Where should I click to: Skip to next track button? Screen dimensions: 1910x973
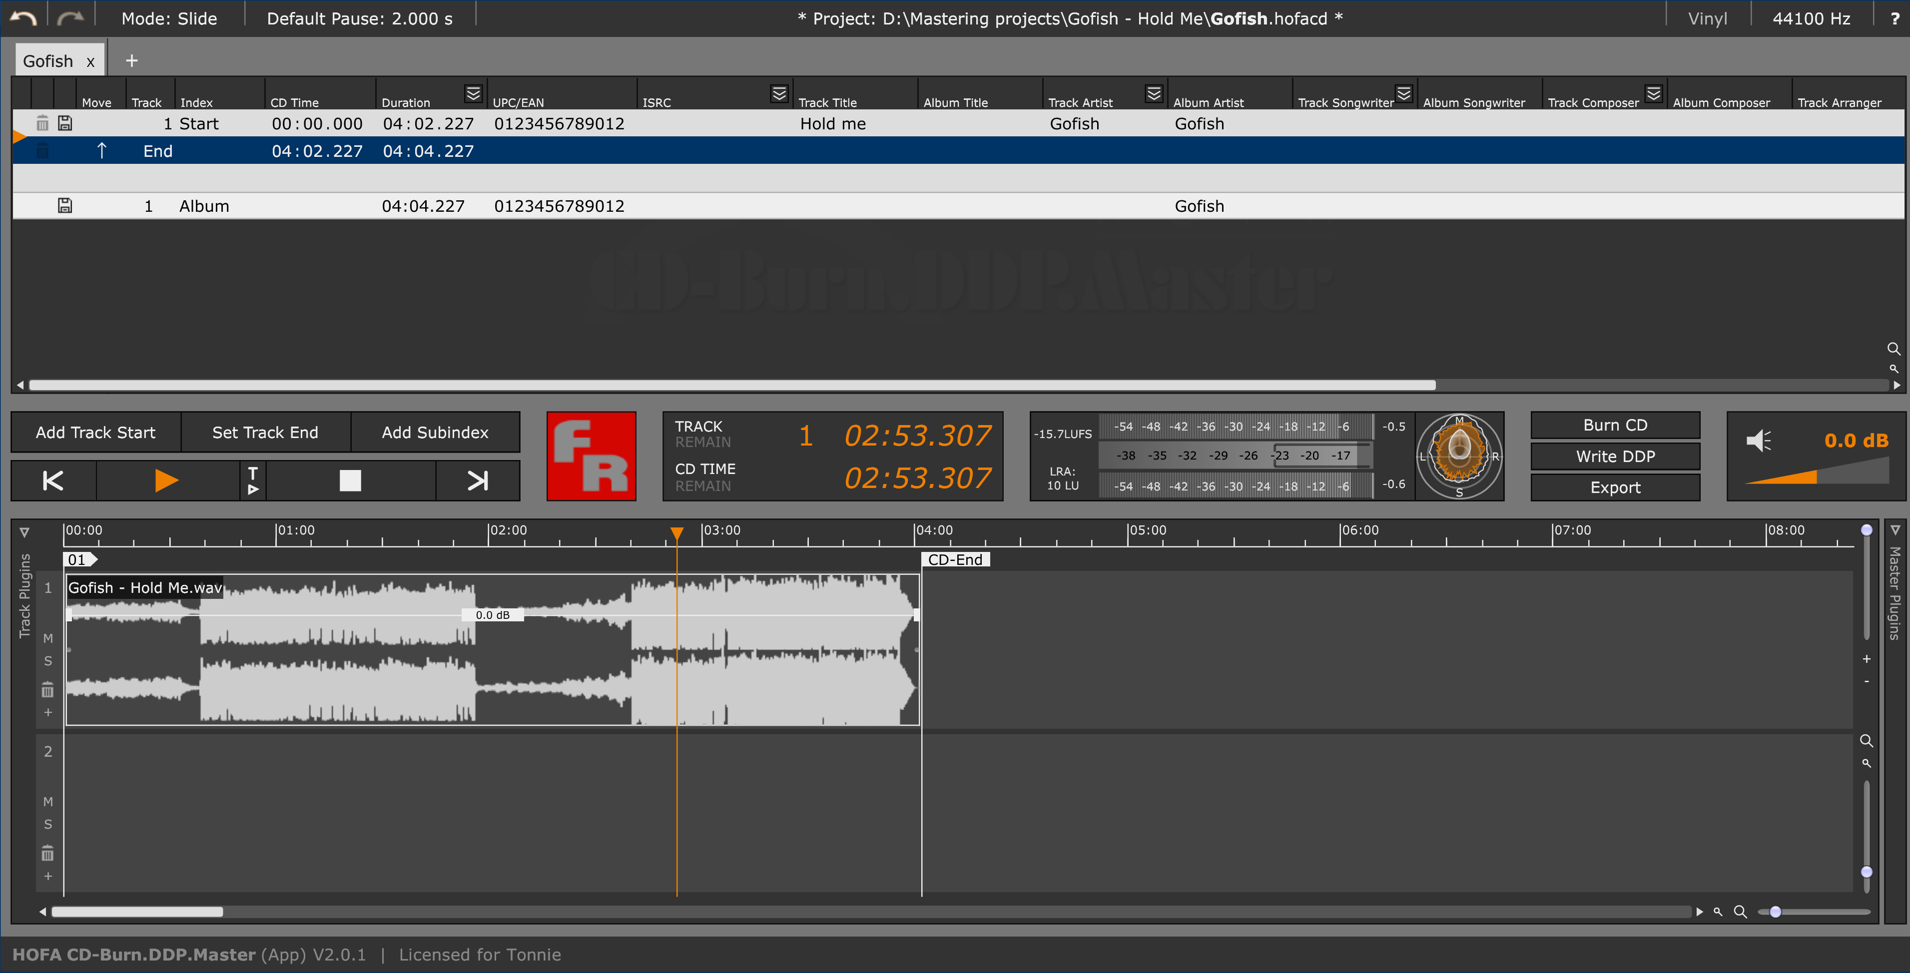(478, 480)
